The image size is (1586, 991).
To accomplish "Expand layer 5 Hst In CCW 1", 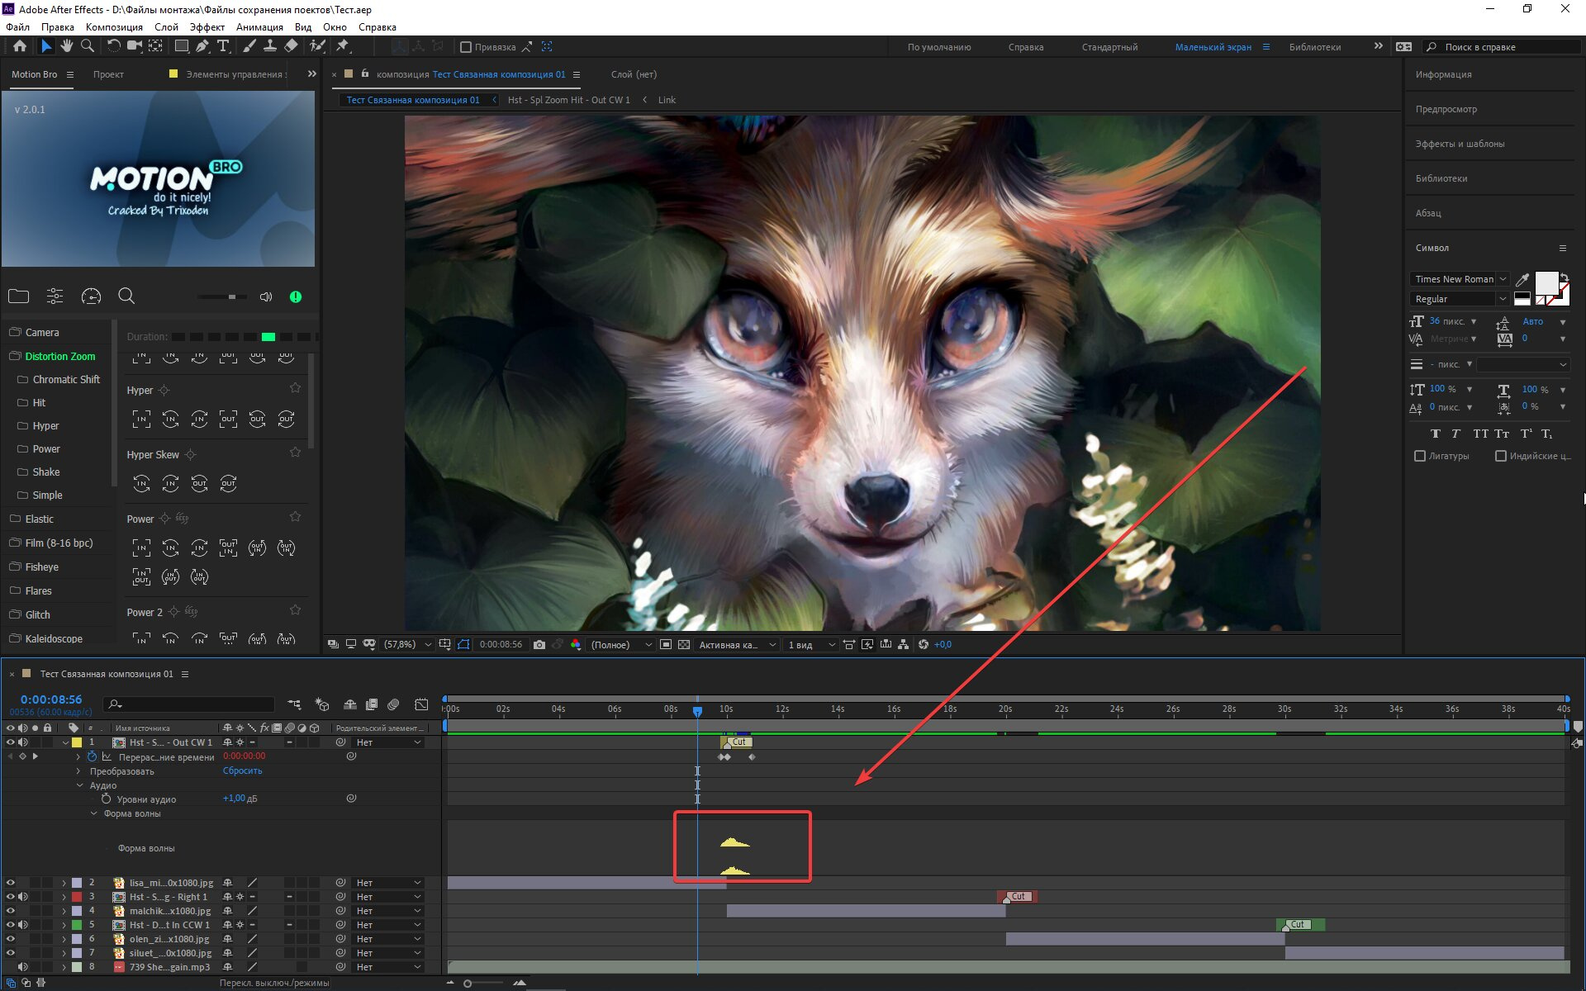I will (64, 925).
